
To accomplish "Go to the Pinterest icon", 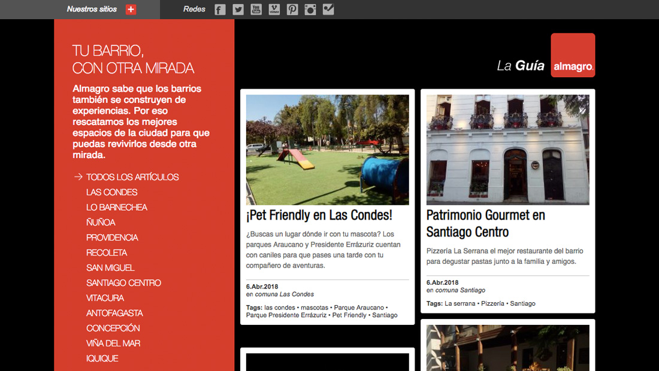I will click(x=292, y=10).
